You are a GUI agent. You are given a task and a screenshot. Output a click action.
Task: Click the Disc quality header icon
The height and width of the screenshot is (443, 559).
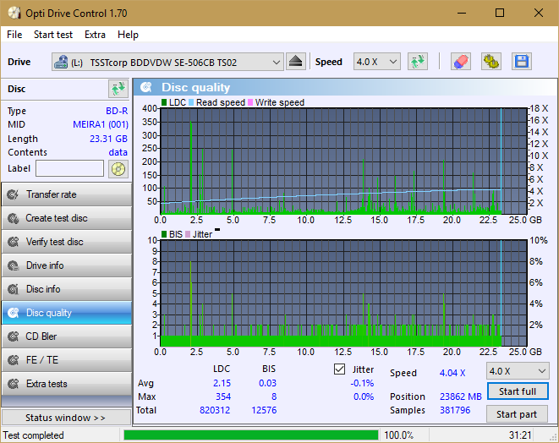click(x=146, y=87)
